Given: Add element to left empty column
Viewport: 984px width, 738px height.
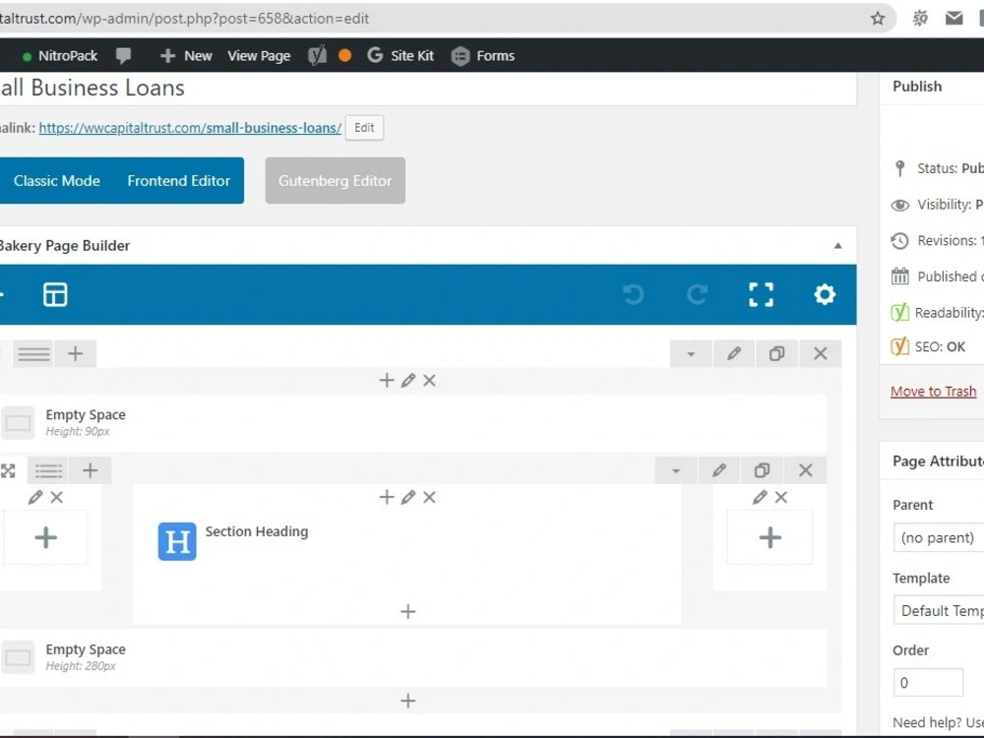Looking at the screenshot, I should [x=46, y=538].
